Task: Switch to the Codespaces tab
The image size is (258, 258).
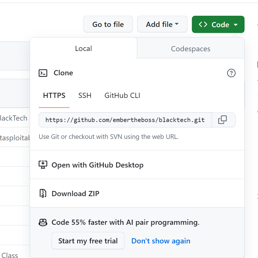Action: click(x=190, y=49)
